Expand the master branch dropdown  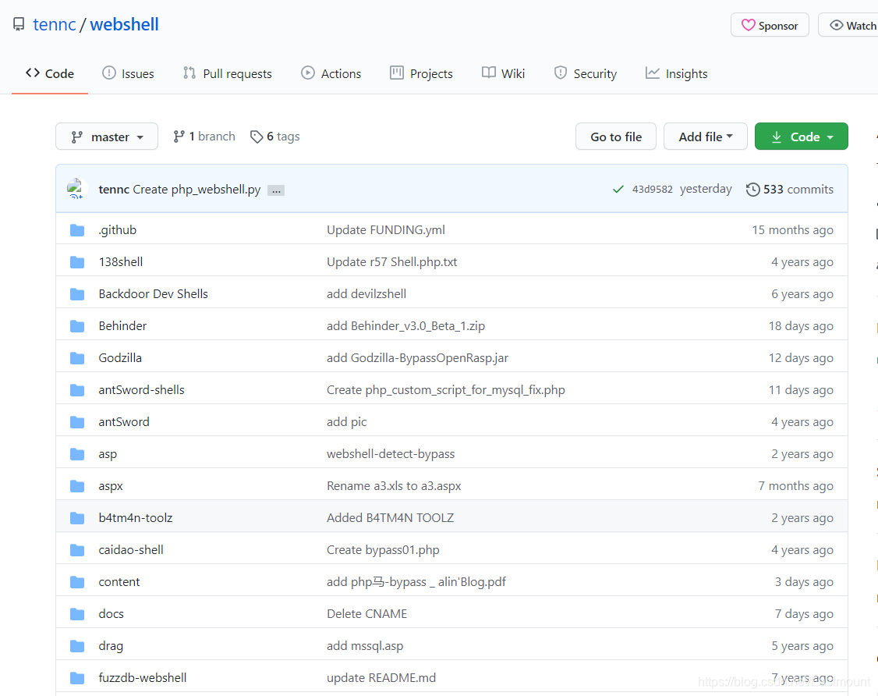107,137
